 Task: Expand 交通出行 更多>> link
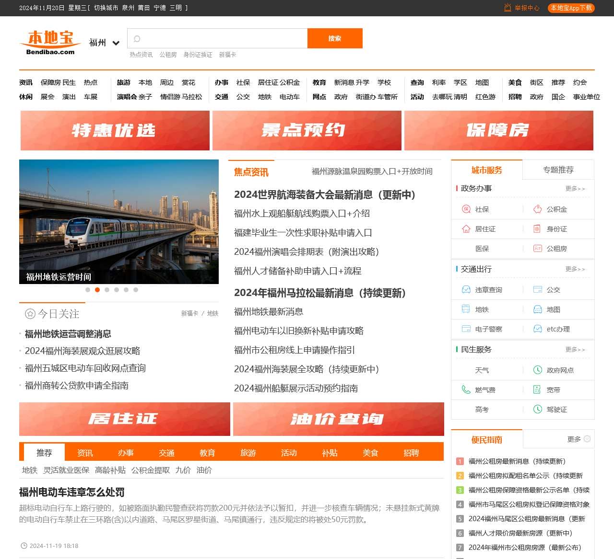coord(575,269)
